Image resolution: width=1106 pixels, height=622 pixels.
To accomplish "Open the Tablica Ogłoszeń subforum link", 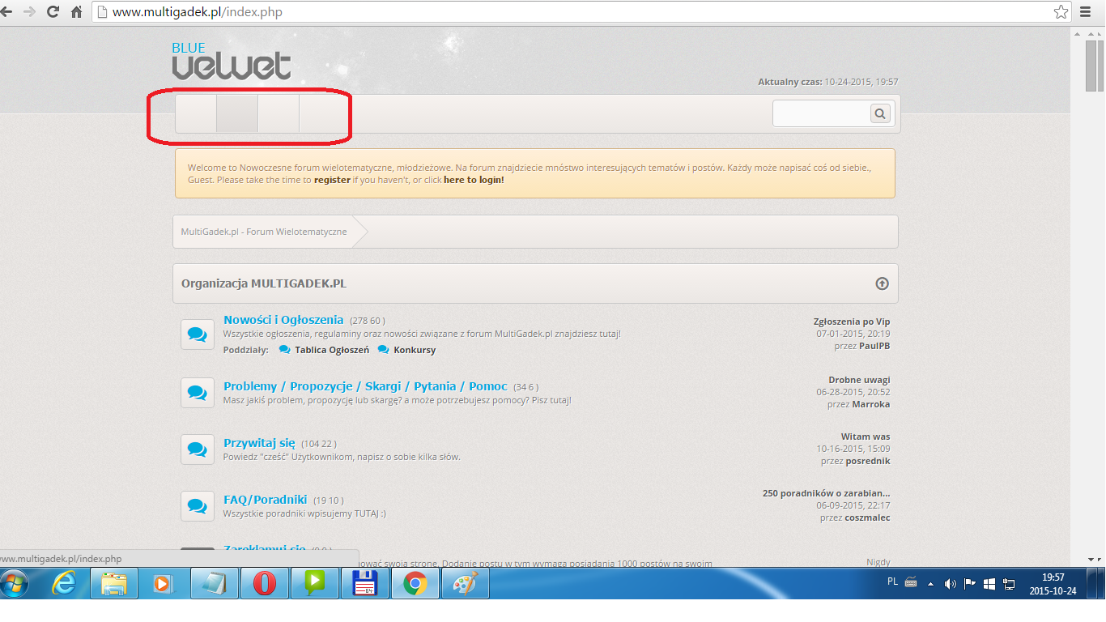I will [x=332, y=350].
